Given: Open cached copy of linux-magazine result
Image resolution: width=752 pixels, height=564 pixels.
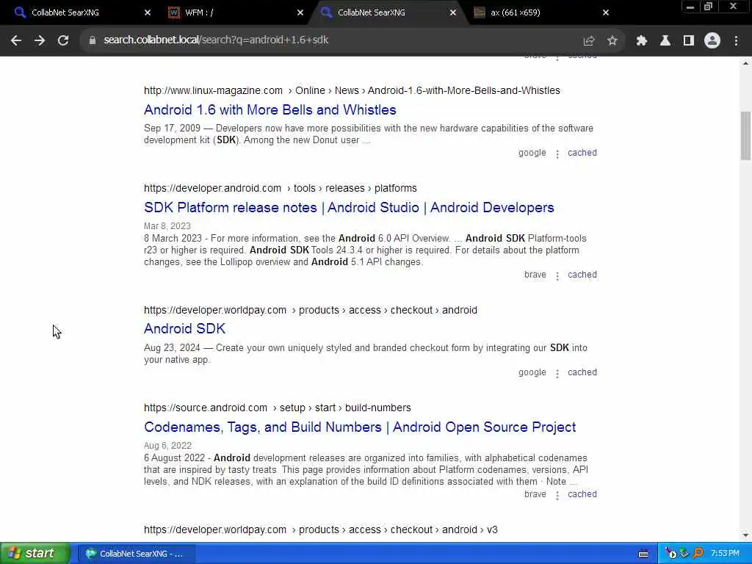Looking at the screenshot, I should [582, 153].
